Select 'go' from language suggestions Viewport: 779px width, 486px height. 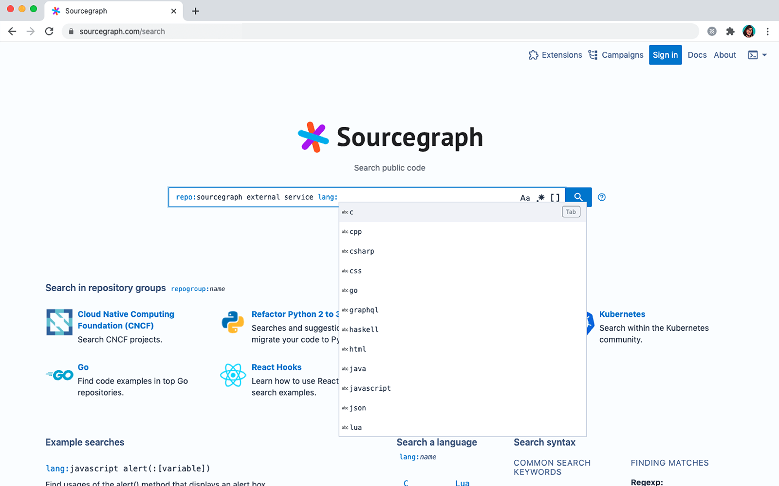click(353, 291)
